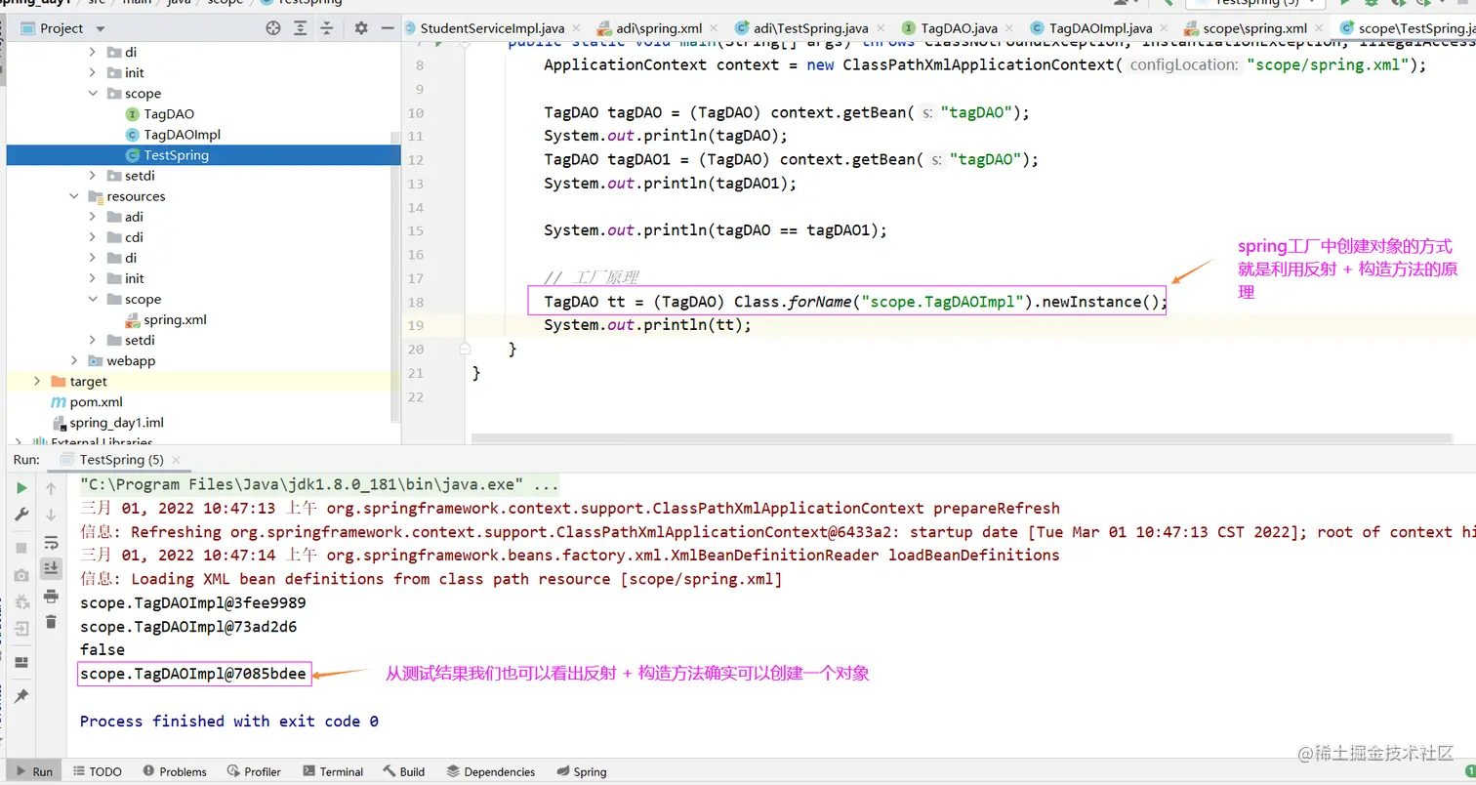Viewport: 1476px width, 785px height.
Task: Click the Up stack trace arrow
Action: (51, 487)
